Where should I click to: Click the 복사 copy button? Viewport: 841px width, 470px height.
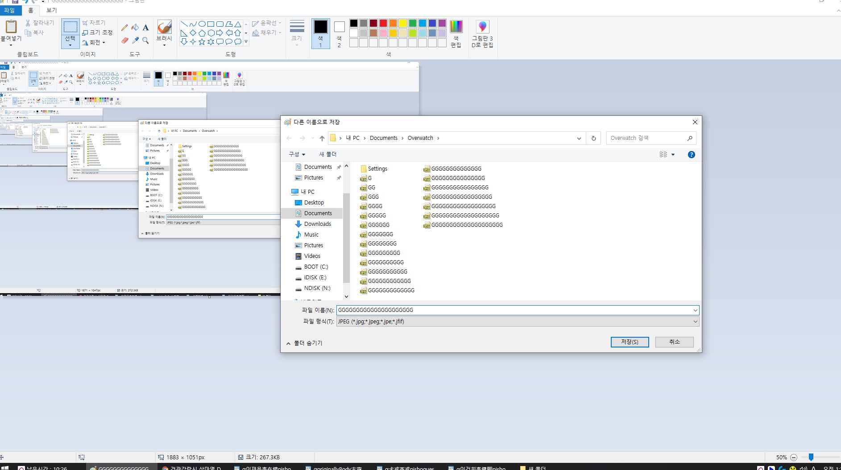(x=34, y=33)
